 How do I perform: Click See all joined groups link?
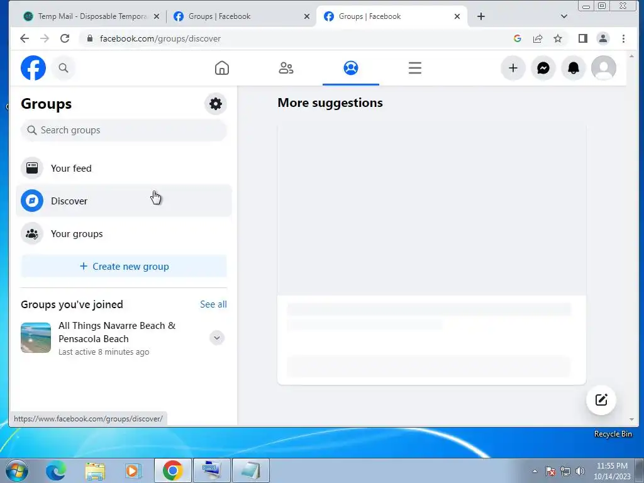point(213,304)
